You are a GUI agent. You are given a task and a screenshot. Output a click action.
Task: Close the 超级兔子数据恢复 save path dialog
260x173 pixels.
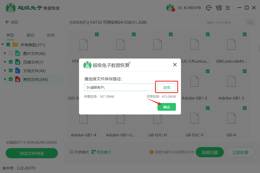175,65
